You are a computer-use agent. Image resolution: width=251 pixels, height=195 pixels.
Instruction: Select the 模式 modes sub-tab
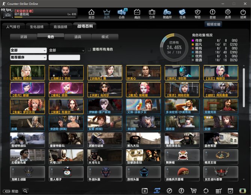point(105,37)
